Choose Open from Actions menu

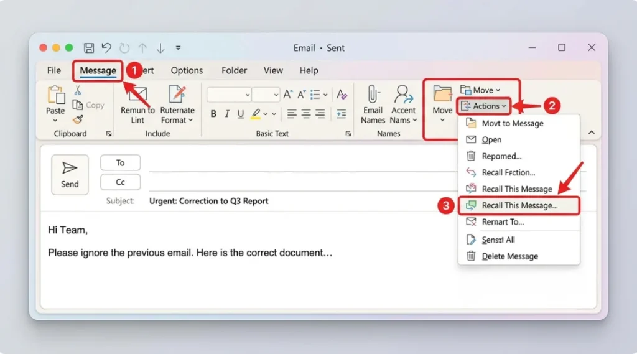click(519, 140)
